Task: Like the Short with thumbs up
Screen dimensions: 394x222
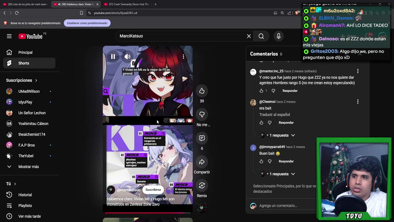Action: click(x=202, y=91)
